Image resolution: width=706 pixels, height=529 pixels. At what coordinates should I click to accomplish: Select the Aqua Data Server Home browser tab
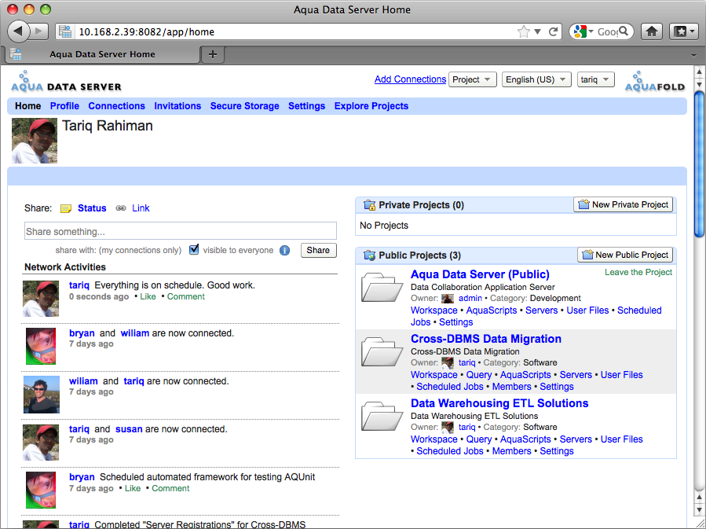(103, 54)
